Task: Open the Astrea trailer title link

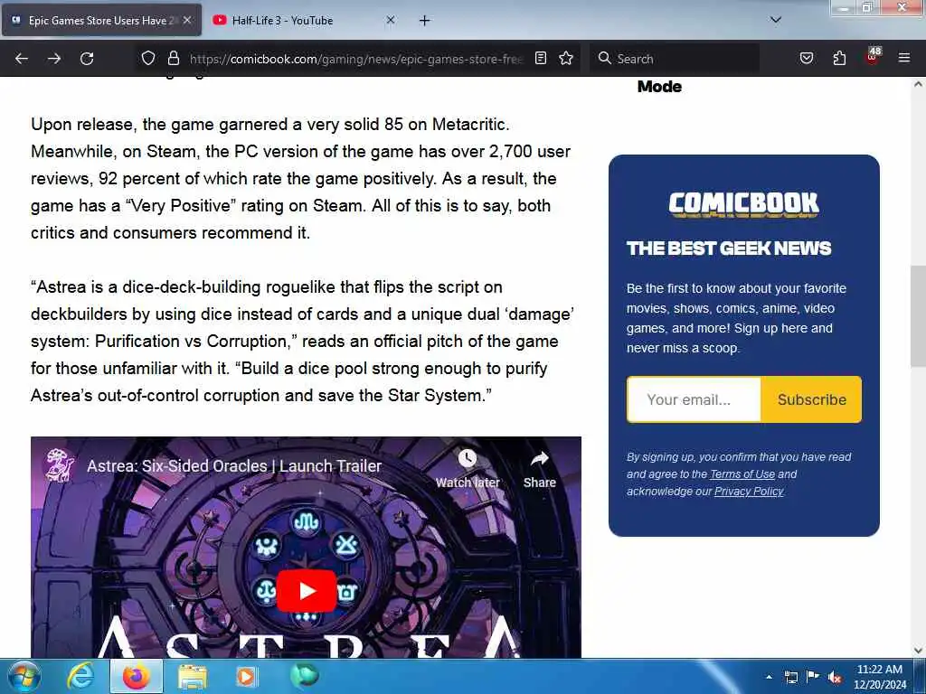Action: click(x=234, y=465)
